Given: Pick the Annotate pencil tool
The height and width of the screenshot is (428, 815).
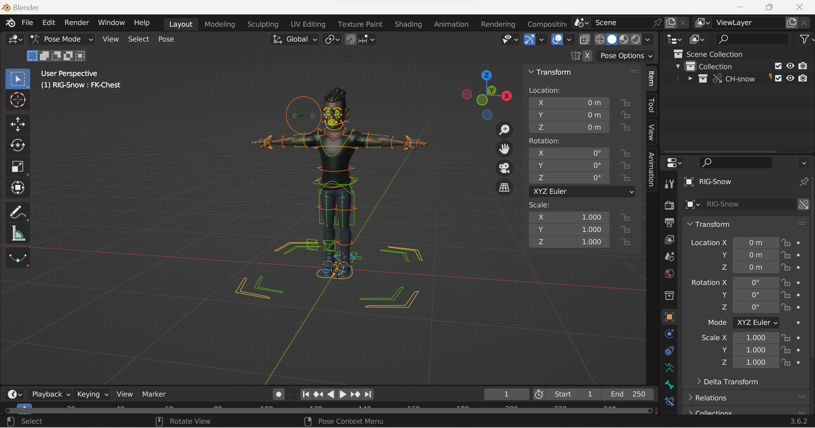Looking at the screenshot, I should point(17,212).
